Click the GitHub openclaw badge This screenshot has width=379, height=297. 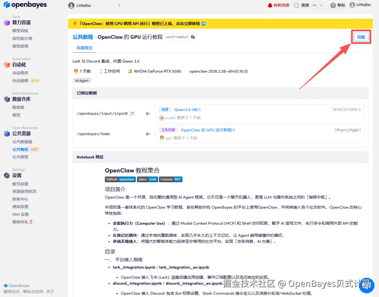[x=120, y=179]
